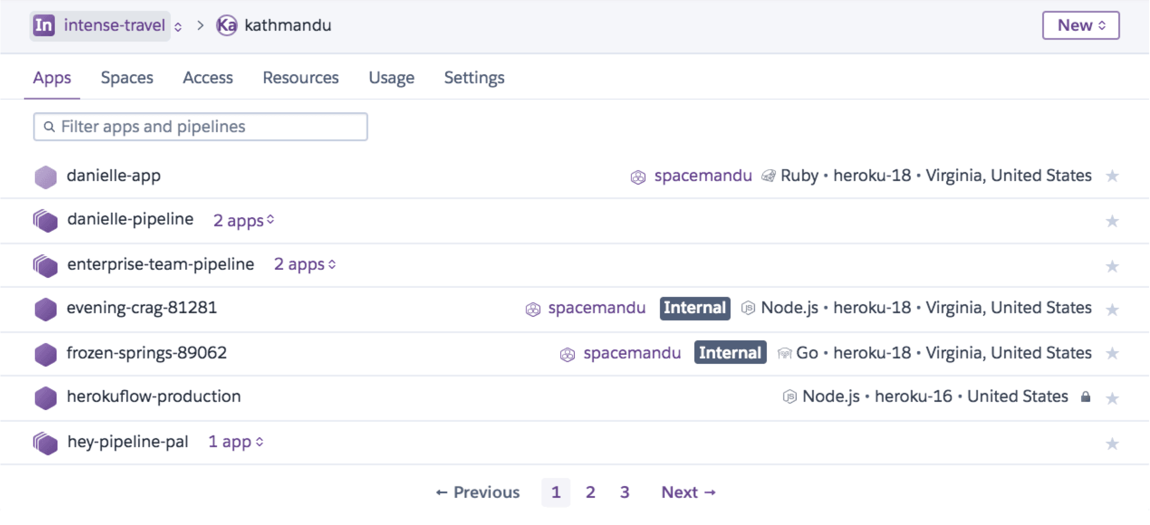Open the New dropdown button
The image size is (1150, 525).
tap(1081, 25)
